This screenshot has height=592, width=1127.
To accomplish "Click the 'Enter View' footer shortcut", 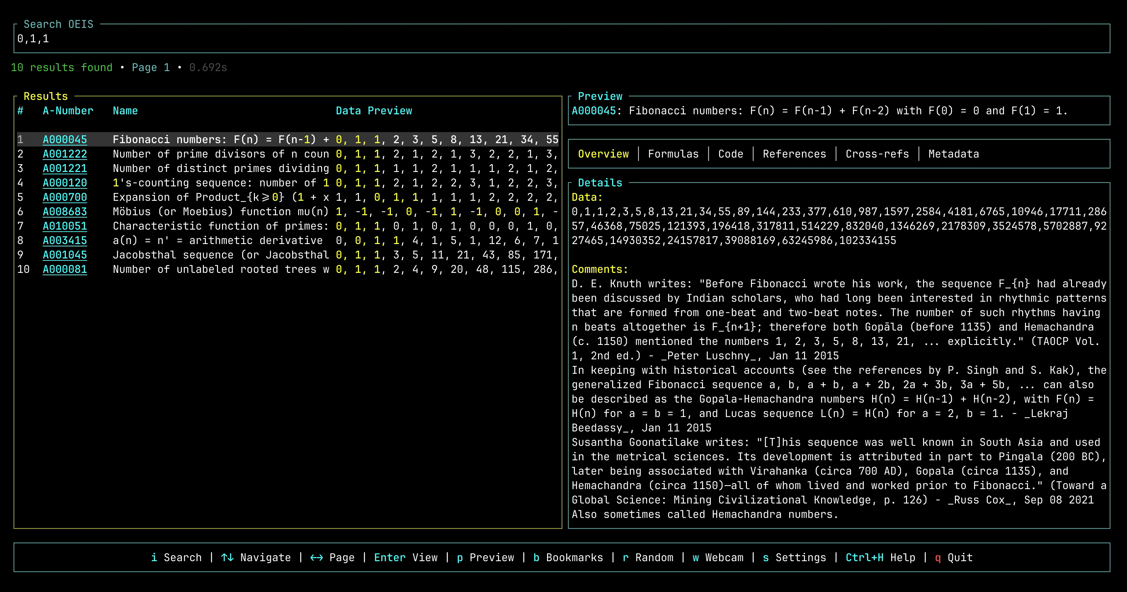I will point(406,557).
